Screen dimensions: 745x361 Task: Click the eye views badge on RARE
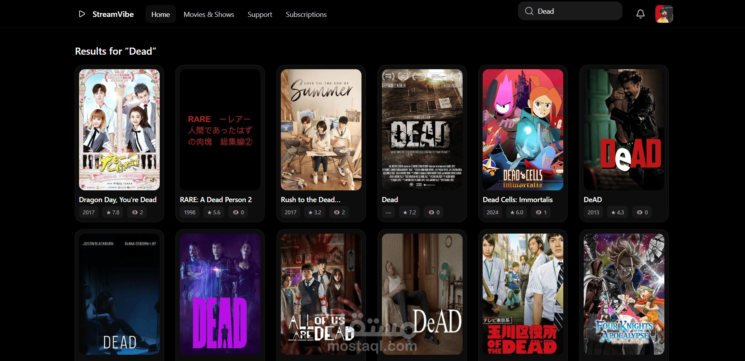(238, 212)
